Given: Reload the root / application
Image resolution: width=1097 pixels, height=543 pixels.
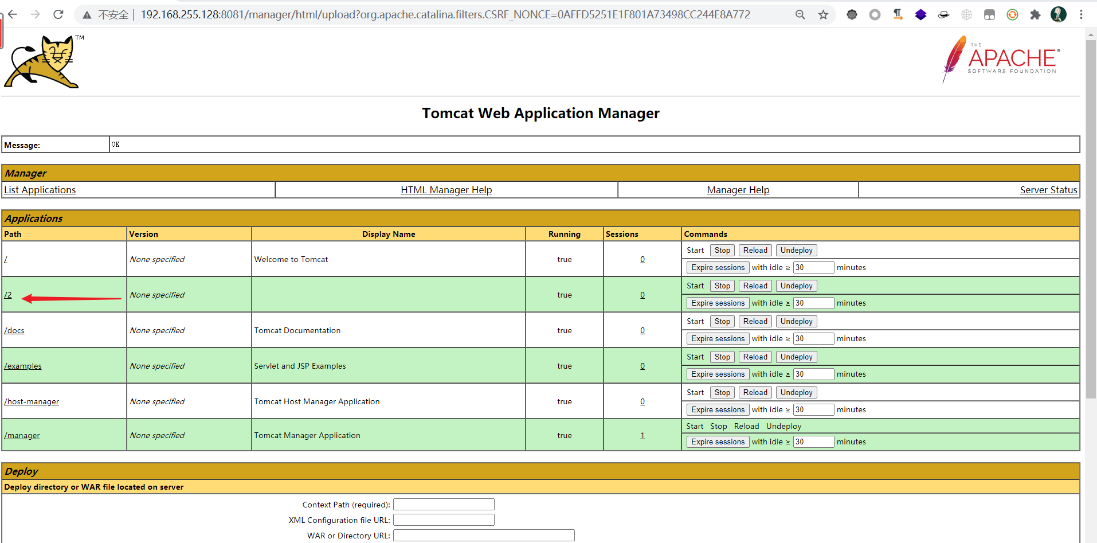Looking at the screenshot, I should [x=755, y=250].
